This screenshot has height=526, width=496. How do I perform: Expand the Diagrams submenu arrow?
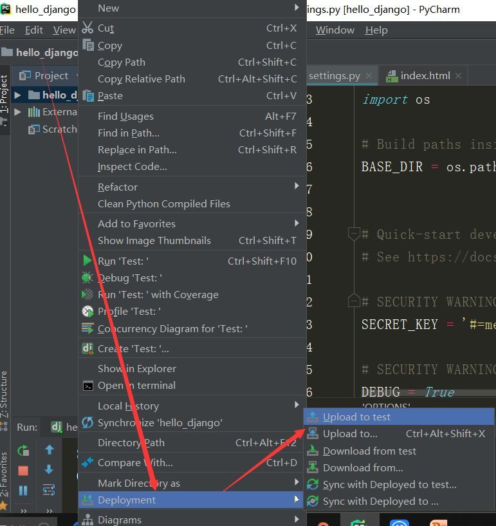297,519
